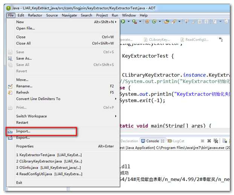Close the Console view tab
234x195 pixels.
coord(162,141)
